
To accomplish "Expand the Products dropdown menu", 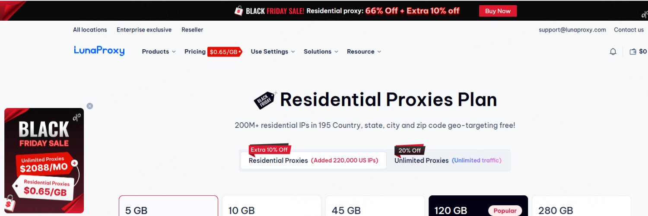I will (x=159, y=52).
